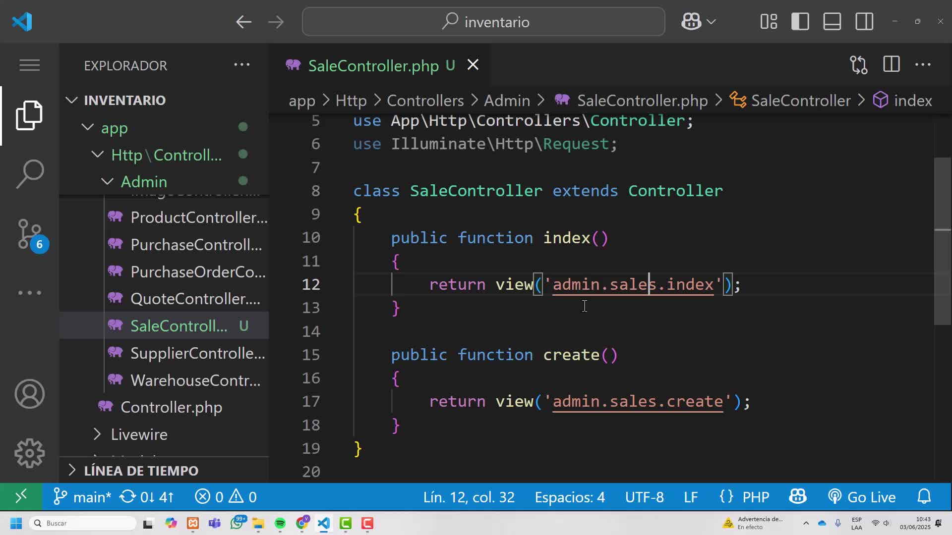Open the Manage settings gear
Screen dimensions: 952x535
[x=29, y=453]
